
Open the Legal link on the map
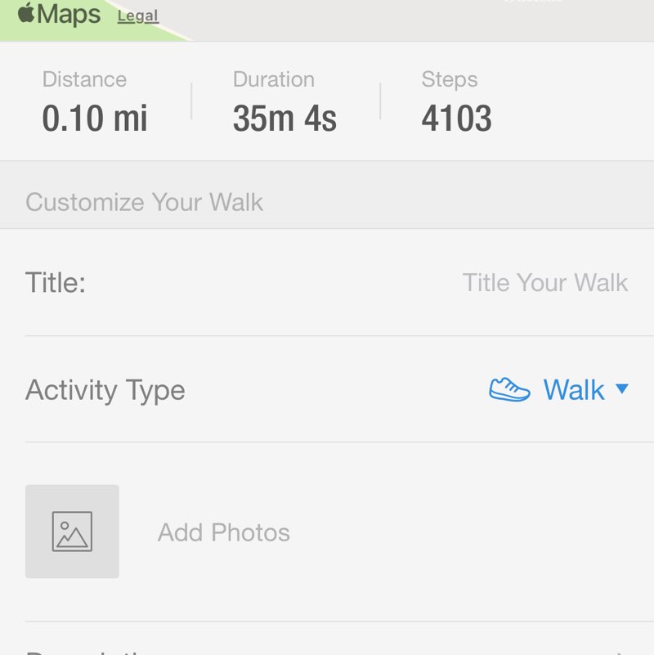point(137,16)
